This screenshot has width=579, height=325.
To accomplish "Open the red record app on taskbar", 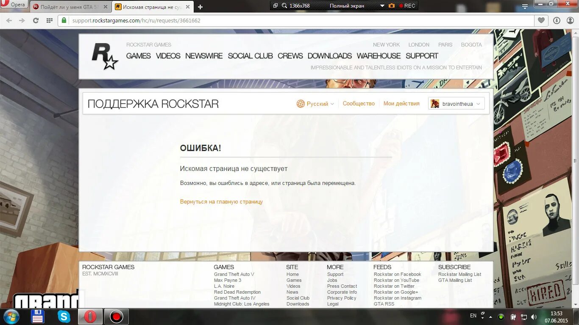I will click(x=117, y=317).
